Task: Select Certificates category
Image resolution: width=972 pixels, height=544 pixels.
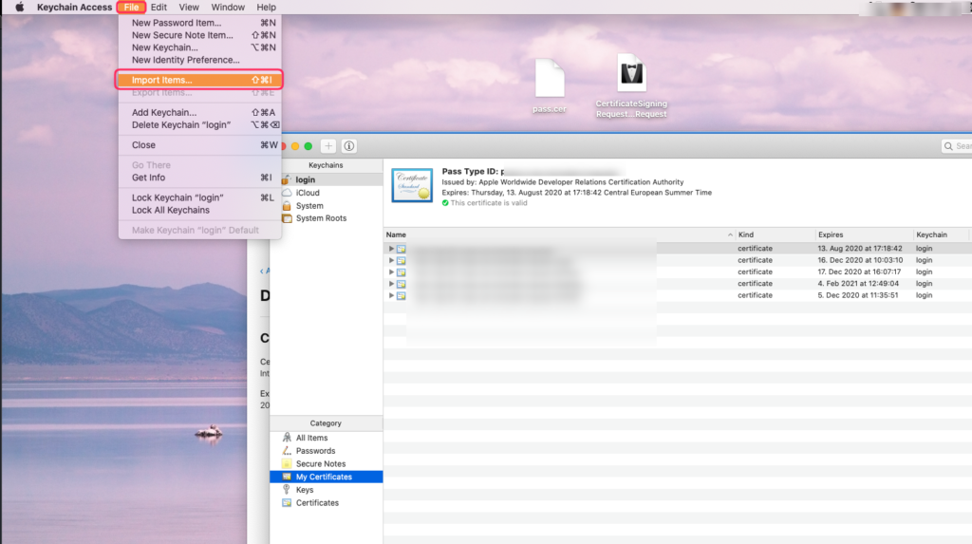Action: [x=327, y=502]
